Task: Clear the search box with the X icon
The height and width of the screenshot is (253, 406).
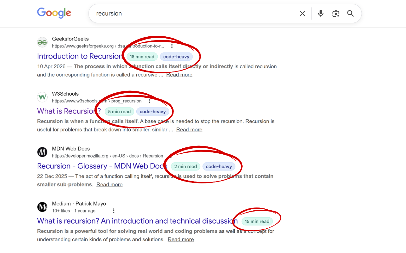Action: [302, 13]
